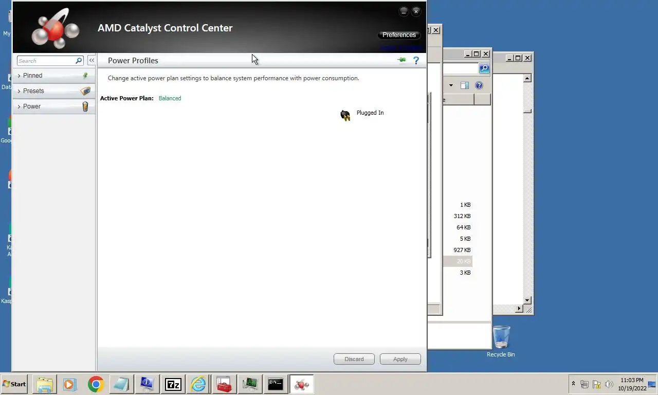The width and height of the screenshot is (658, 395).
Task: Open the system information taskbar icon
Action: click(148, 384)
